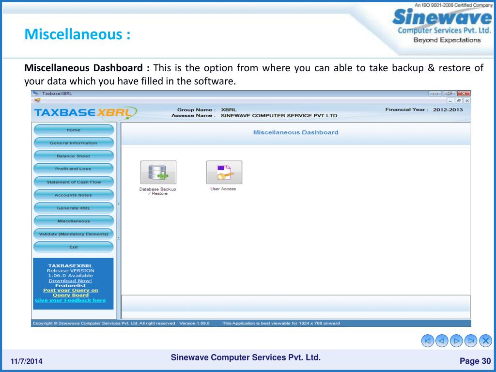Run Validate (Mandatory Elements)
The height and width of the screenshot is (372, 496).
74,234
